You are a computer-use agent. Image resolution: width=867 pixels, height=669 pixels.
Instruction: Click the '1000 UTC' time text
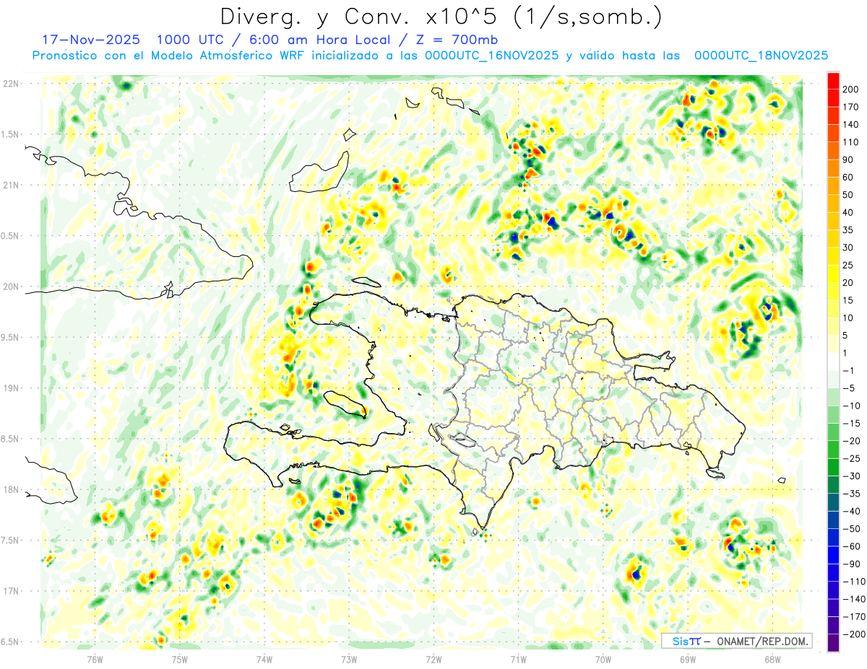pos(190,40)
